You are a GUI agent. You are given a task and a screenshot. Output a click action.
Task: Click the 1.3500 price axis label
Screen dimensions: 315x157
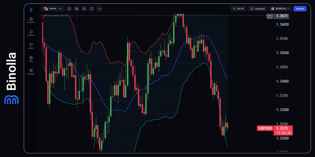click(x=283, y=53)
